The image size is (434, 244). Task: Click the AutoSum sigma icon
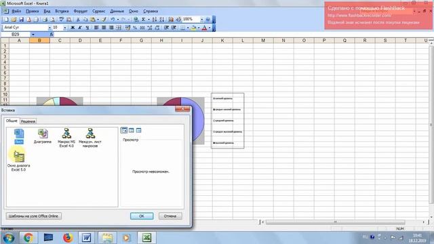(144, 20)
